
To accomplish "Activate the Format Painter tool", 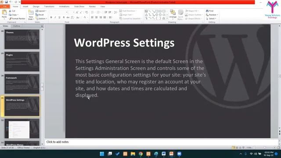I will coord(17,18).
